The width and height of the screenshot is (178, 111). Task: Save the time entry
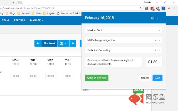pyautogui.click(x=157, y=78)
